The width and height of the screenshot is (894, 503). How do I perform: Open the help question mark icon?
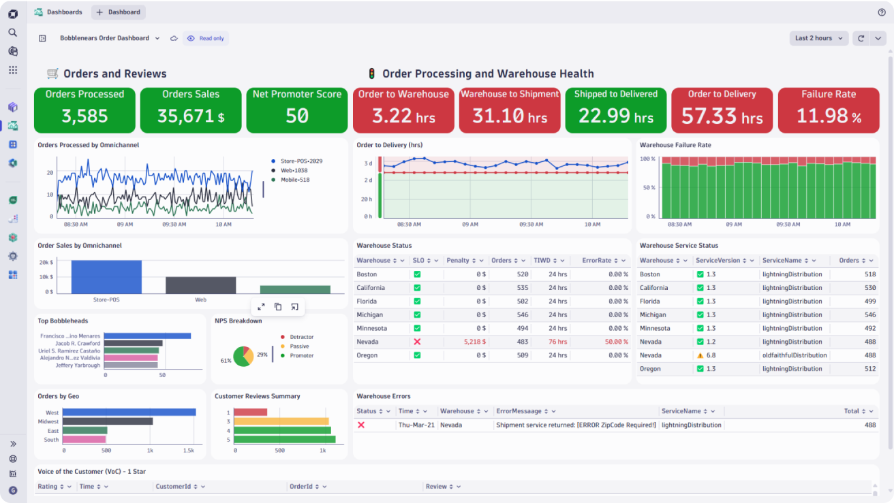tap(882, 12)
